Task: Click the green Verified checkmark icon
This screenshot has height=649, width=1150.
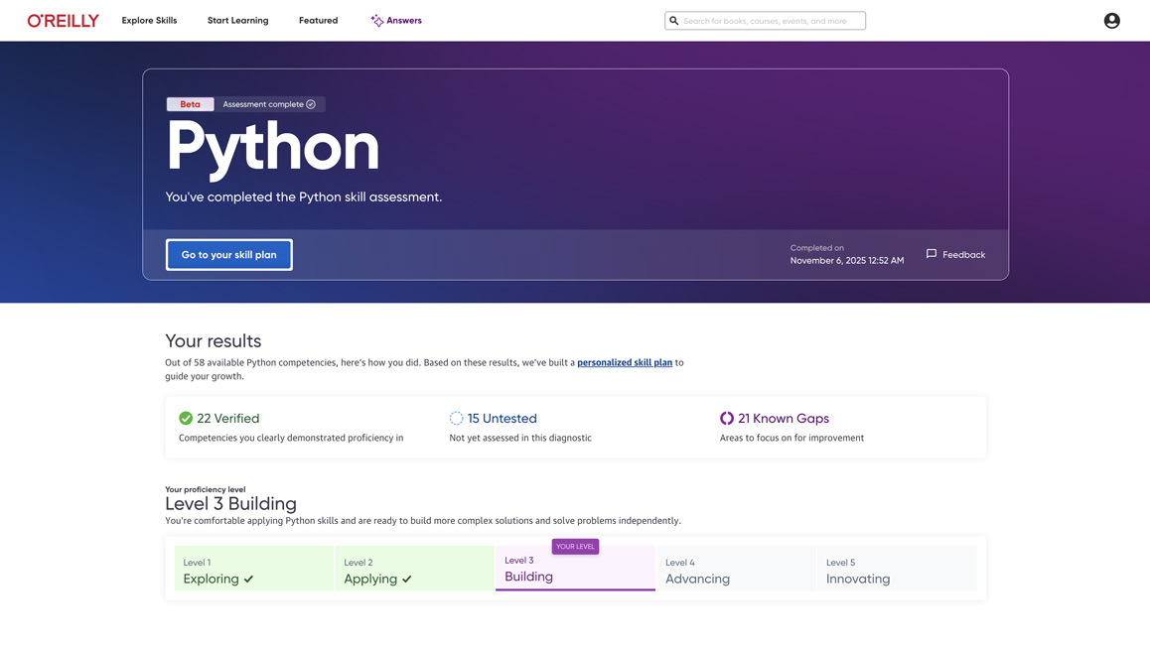Action: point(186,419)
